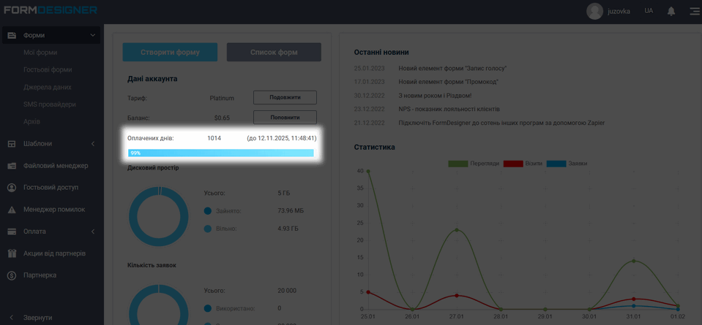Click the juzovka user avatar
The image size is (702, 325).
tap(594, 11)
